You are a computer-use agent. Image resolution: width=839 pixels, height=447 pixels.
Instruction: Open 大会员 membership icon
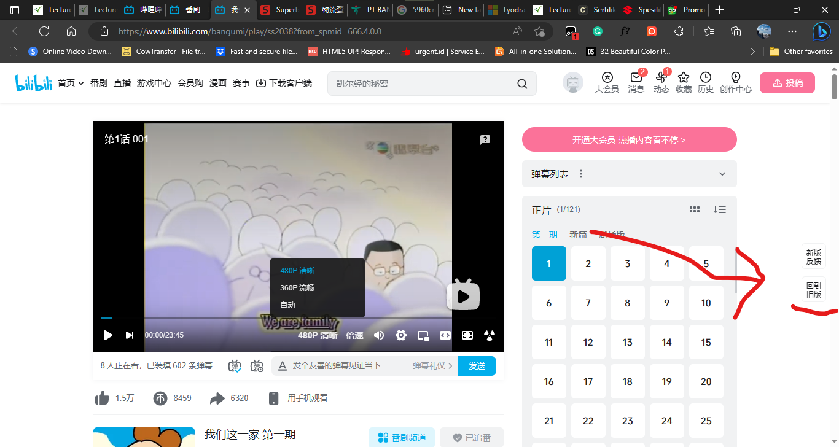tap(607, 82)
